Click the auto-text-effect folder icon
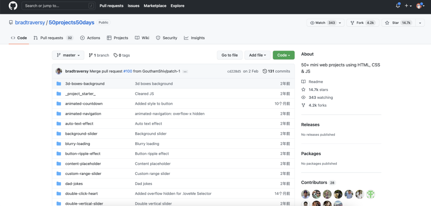431x206 pixels. (59, 124)
